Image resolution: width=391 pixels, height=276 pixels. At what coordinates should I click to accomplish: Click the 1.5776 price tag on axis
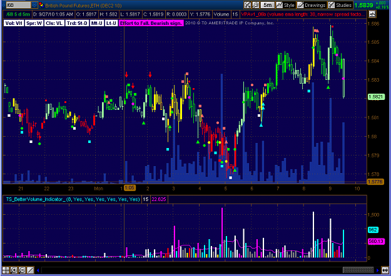pyautogui.click(x=375, y=182)
